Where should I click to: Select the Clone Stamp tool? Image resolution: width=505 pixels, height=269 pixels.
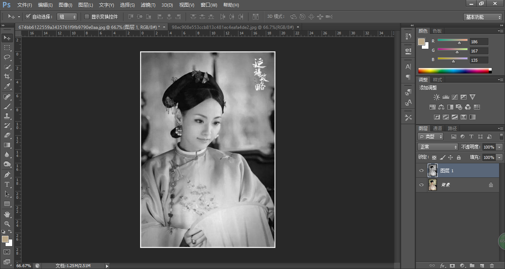pos(7,116)
